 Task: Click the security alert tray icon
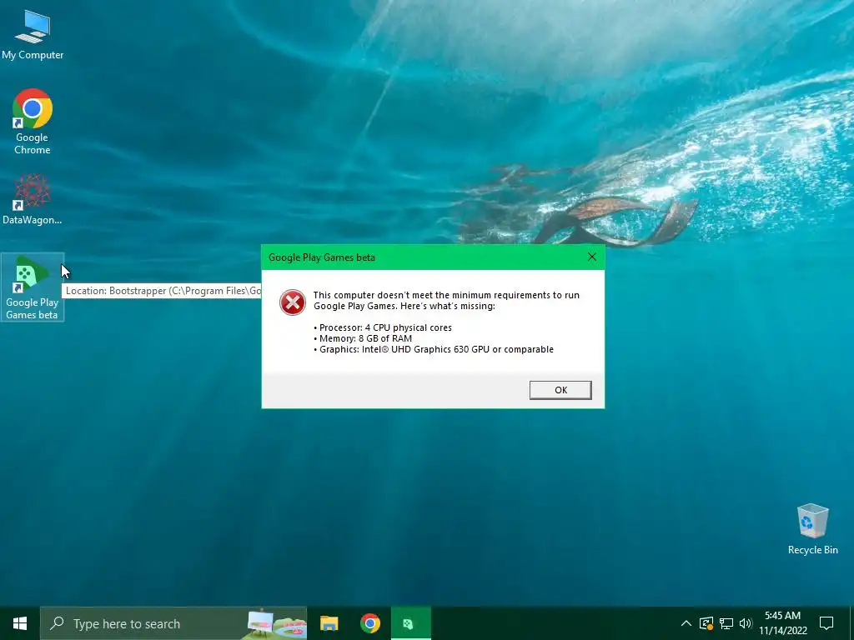(706, 623)
